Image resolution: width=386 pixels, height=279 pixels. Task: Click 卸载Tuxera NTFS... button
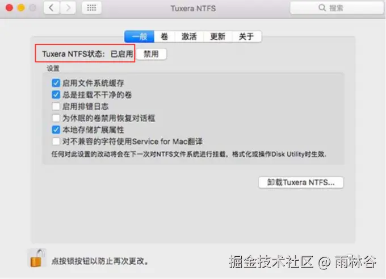pos(301,182)
